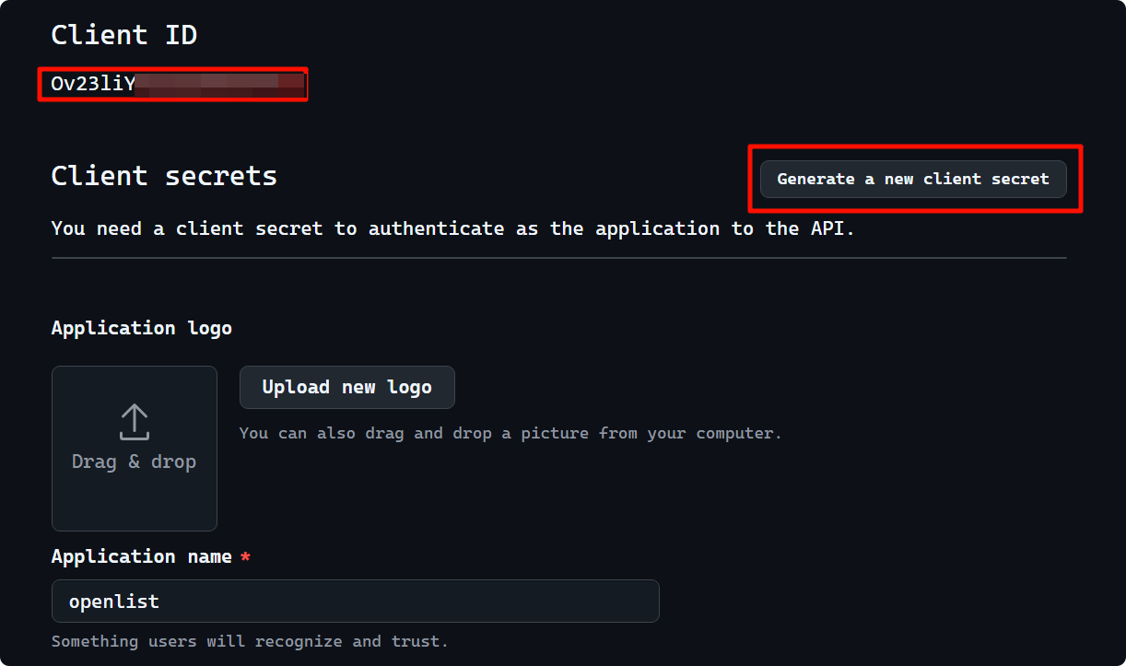Focus the Application name input field
1126x666 pixels.
355,601
